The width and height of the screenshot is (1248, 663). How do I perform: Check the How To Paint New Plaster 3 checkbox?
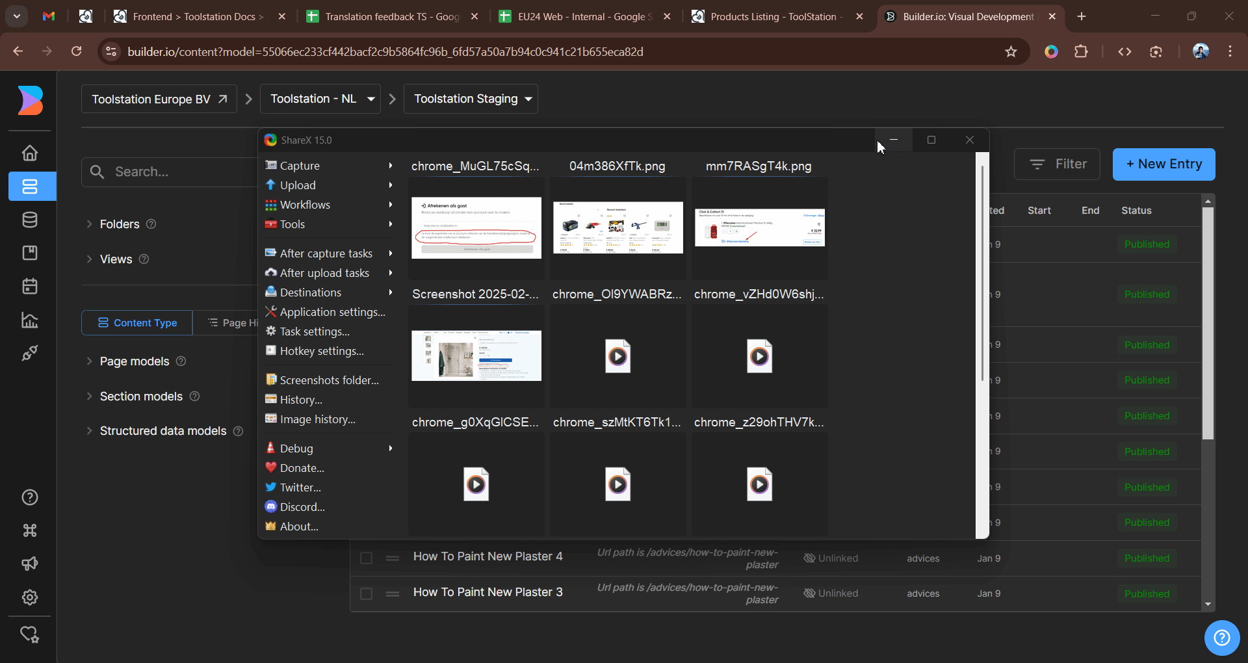[x=366, y=593]
